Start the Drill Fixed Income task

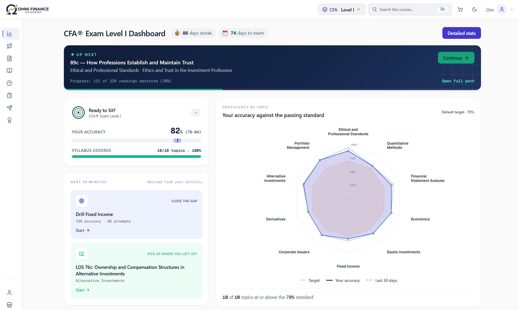(82, 230)
